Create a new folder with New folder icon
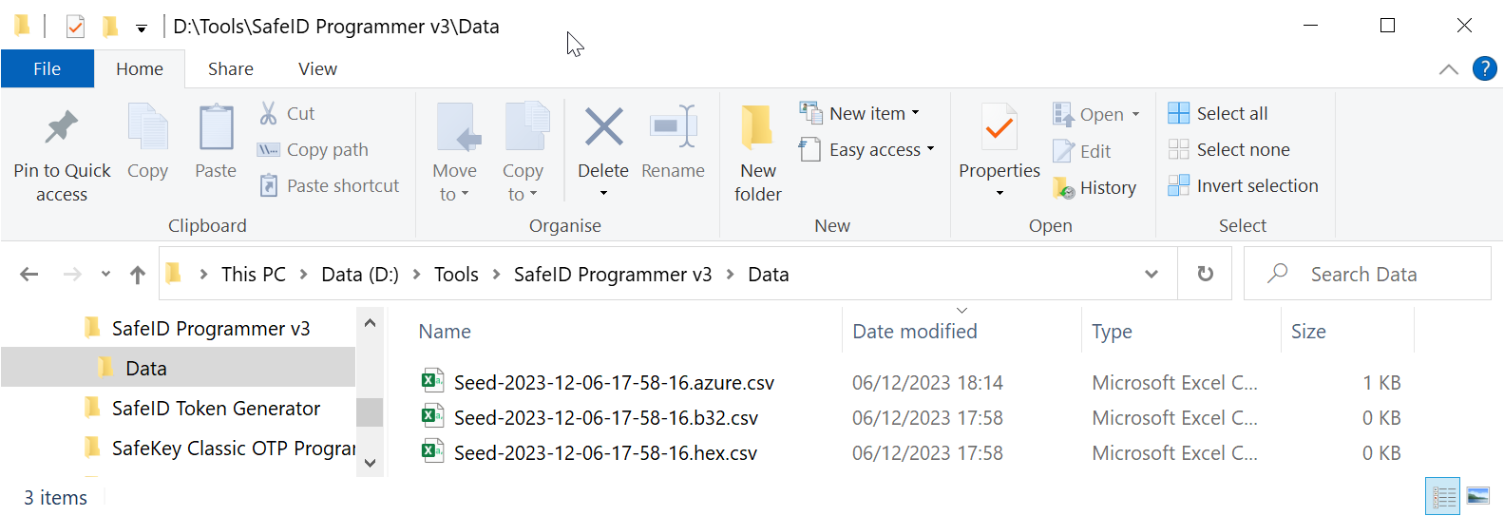 tap(757, 127)
